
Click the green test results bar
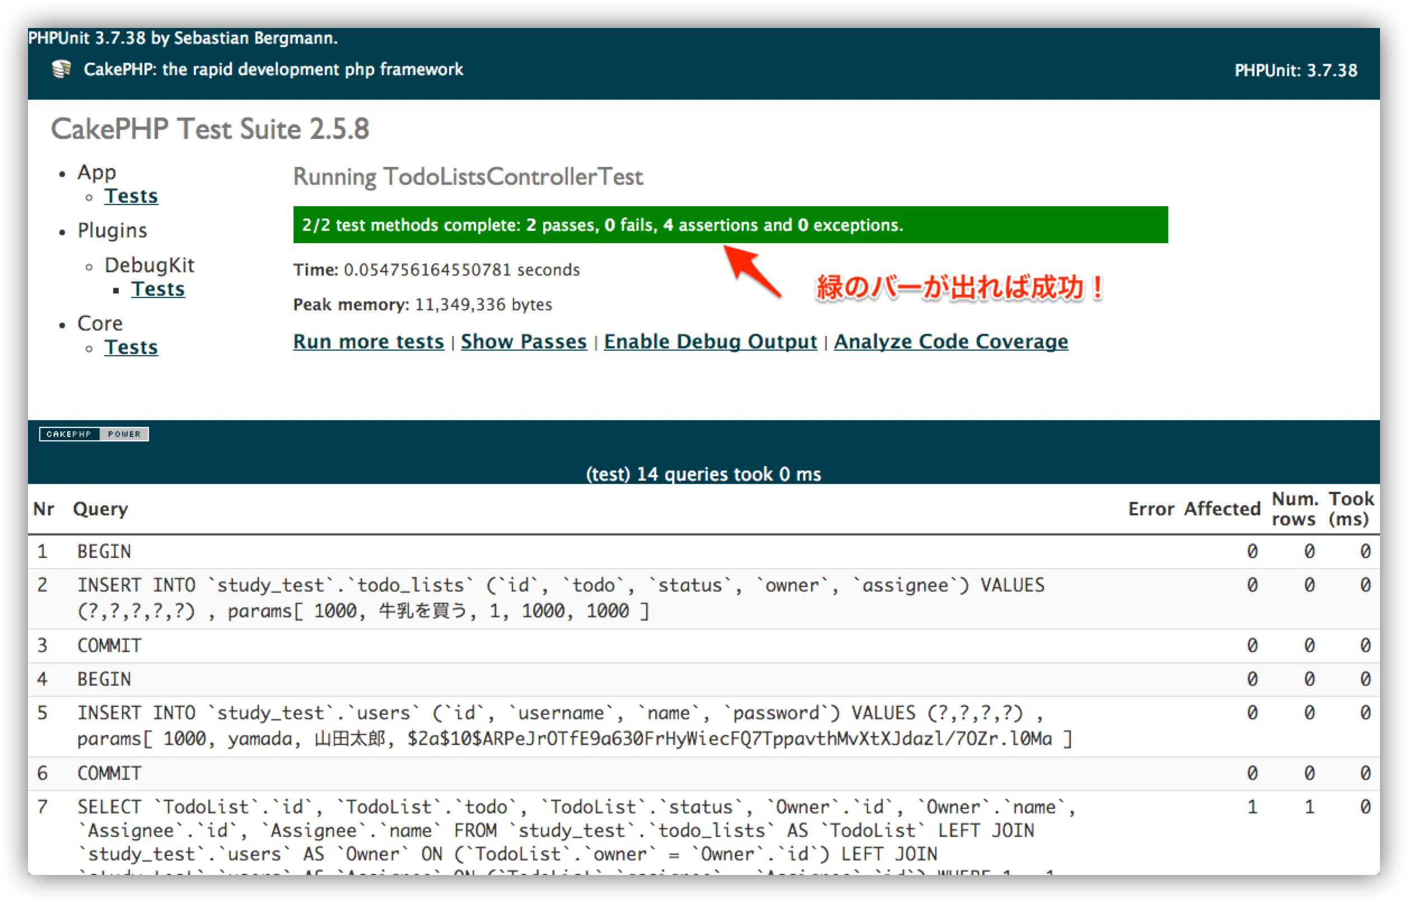click(x=730, y=225)
